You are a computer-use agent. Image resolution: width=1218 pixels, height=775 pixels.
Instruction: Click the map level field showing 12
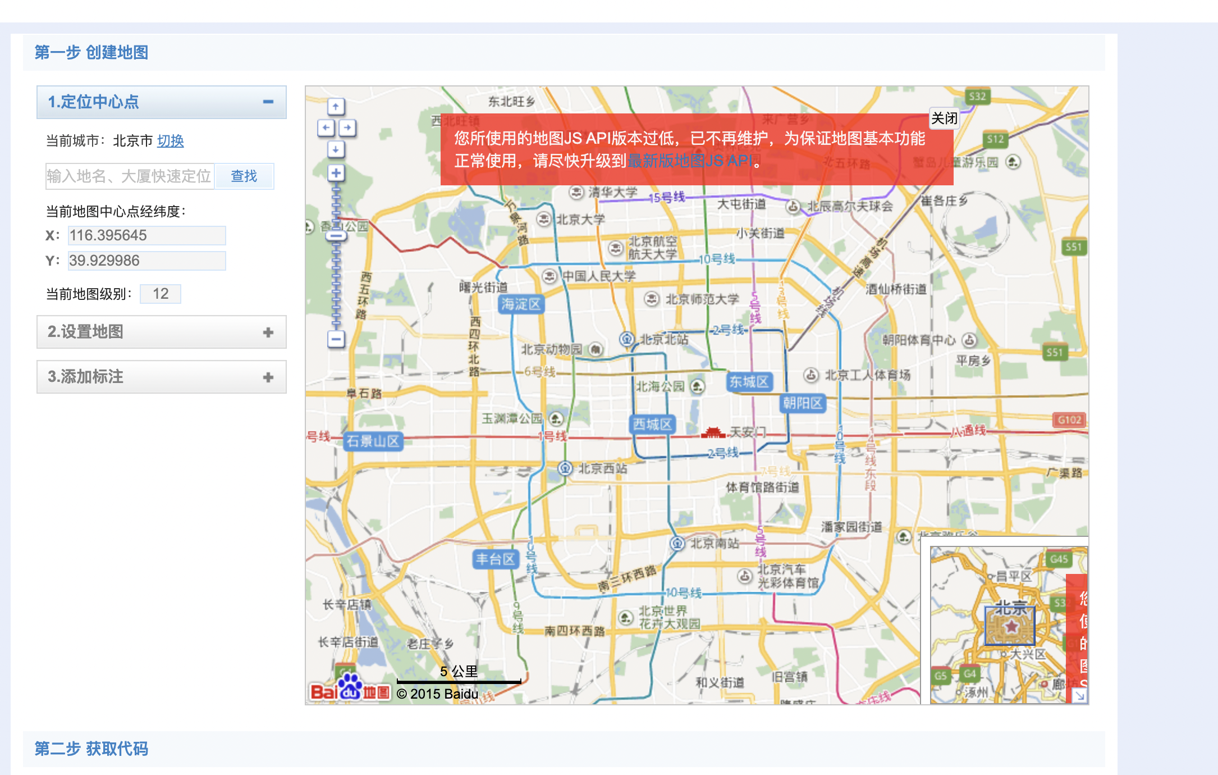coord(161,294)
